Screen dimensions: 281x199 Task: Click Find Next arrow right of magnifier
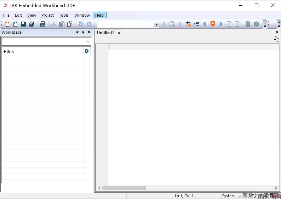[x=180, y=24]
